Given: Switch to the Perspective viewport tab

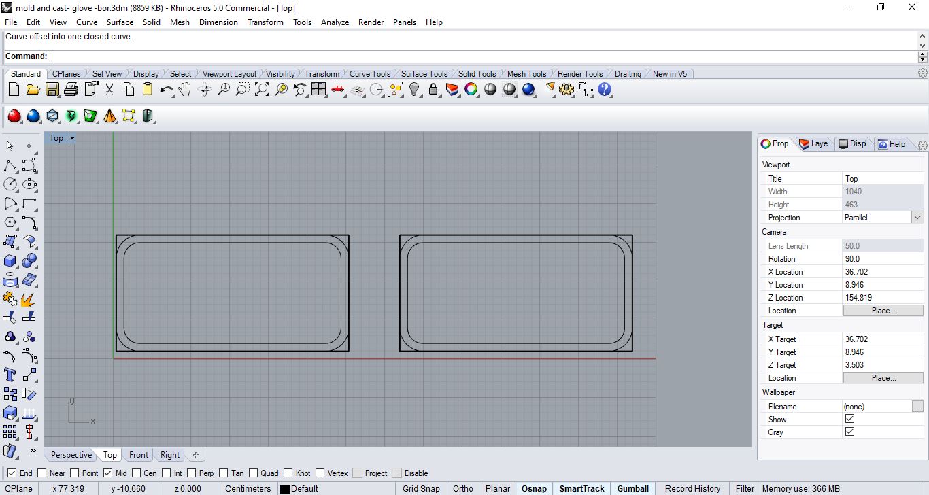Looking at the screenshot, I should (x=71, y=455).
